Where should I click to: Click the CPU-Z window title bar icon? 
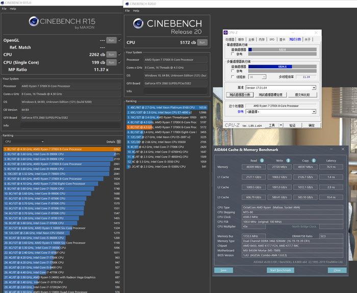coord(225,33)
